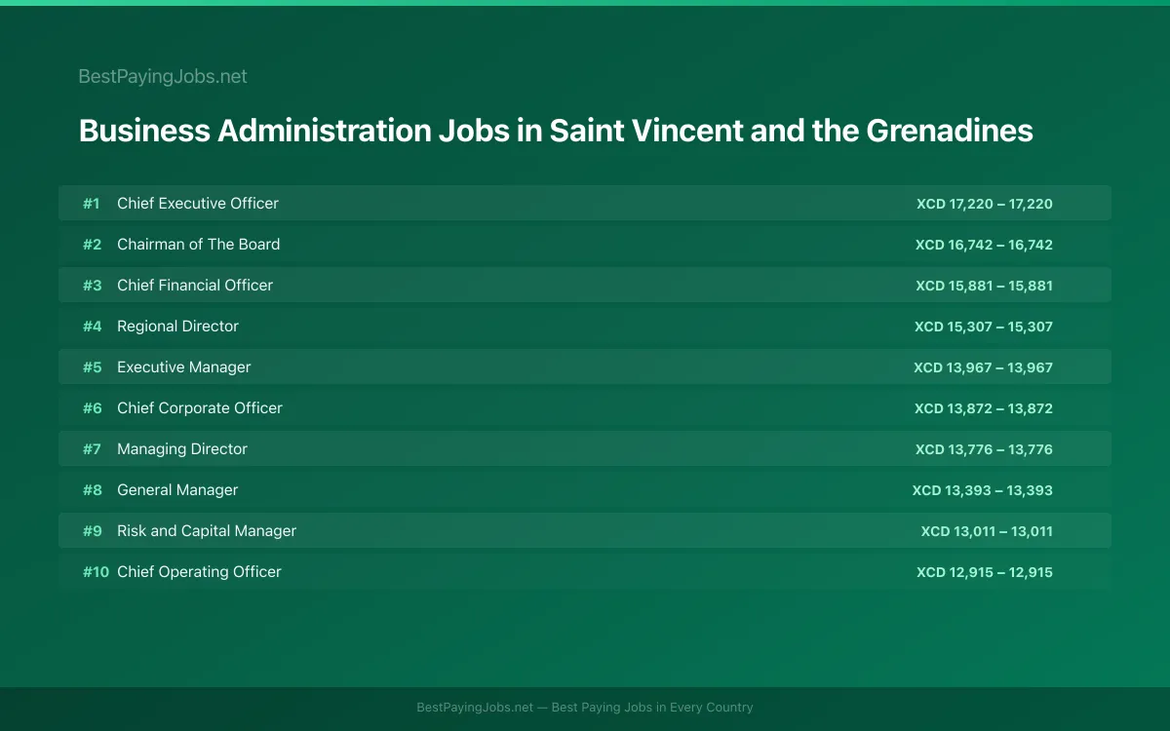Click the salary XCD 15,881 – 15,881
Screen dimensions: 1170x731
tap(984, 286)
